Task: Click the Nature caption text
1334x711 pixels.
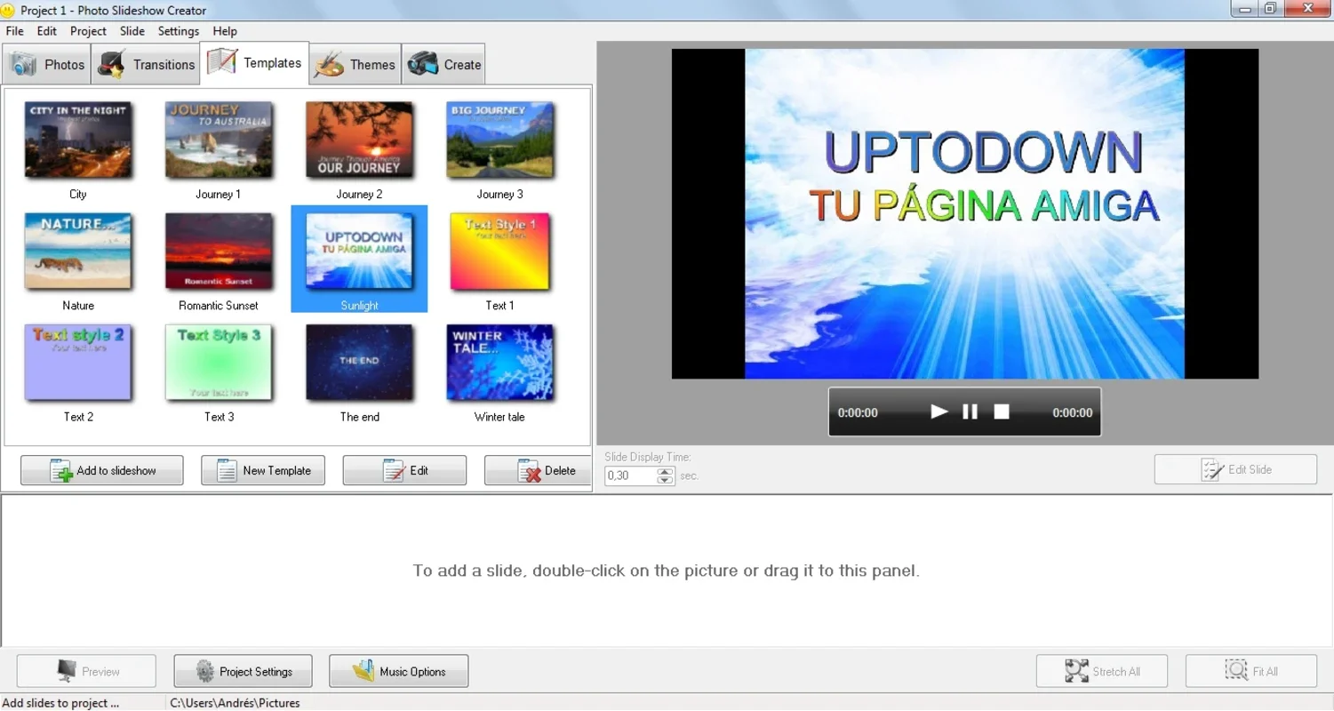Action: click(x=78, y=305)
